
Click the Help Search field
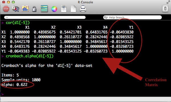133,17
